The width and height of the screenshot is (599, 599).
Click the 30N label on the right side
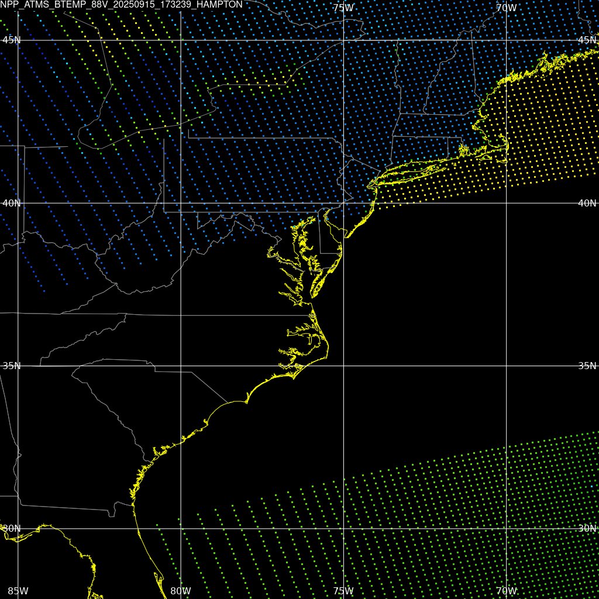tap(587, 529)
